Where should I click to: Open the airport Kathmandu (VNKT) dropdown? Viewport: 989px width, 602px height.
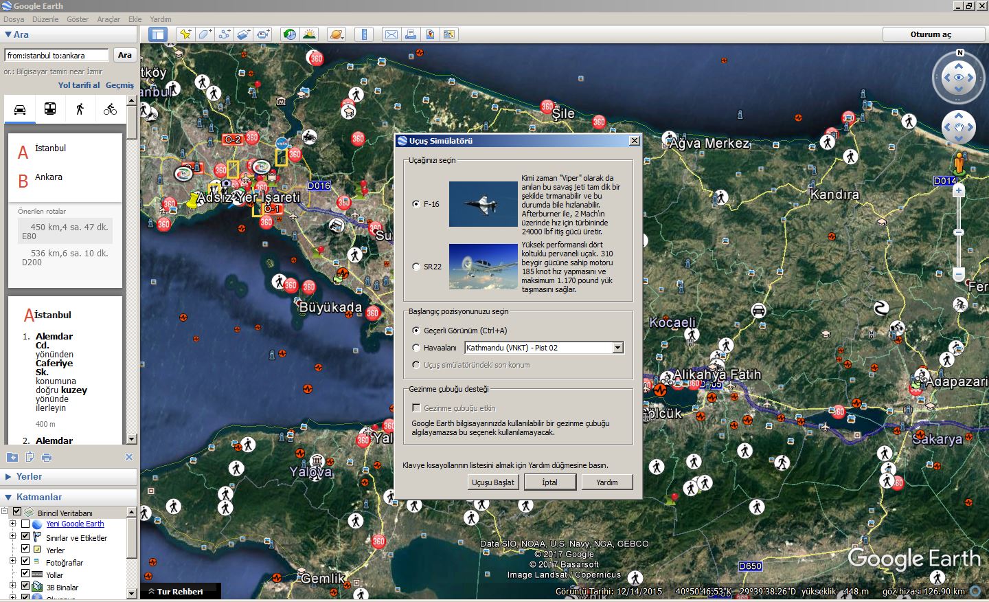click(x=617, y=348)
